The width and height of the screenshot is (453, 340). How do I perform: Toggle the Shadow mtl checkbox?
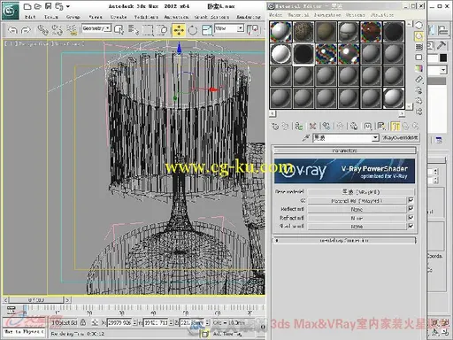tap(411, 226)
